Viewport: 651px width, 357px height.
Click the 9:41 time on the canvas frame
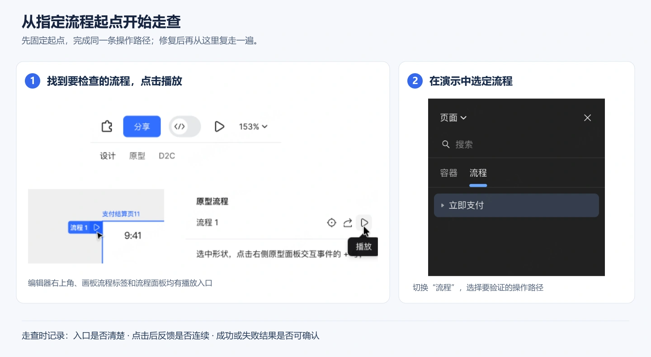pos(133,235)
